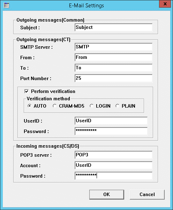The image size is (173, 210).
Task: Click the Port Number field
Action: point(113,78)
